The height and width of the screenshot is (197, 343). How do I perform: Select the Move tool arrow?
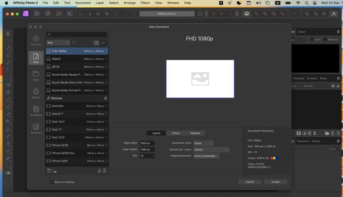point(8,41)
